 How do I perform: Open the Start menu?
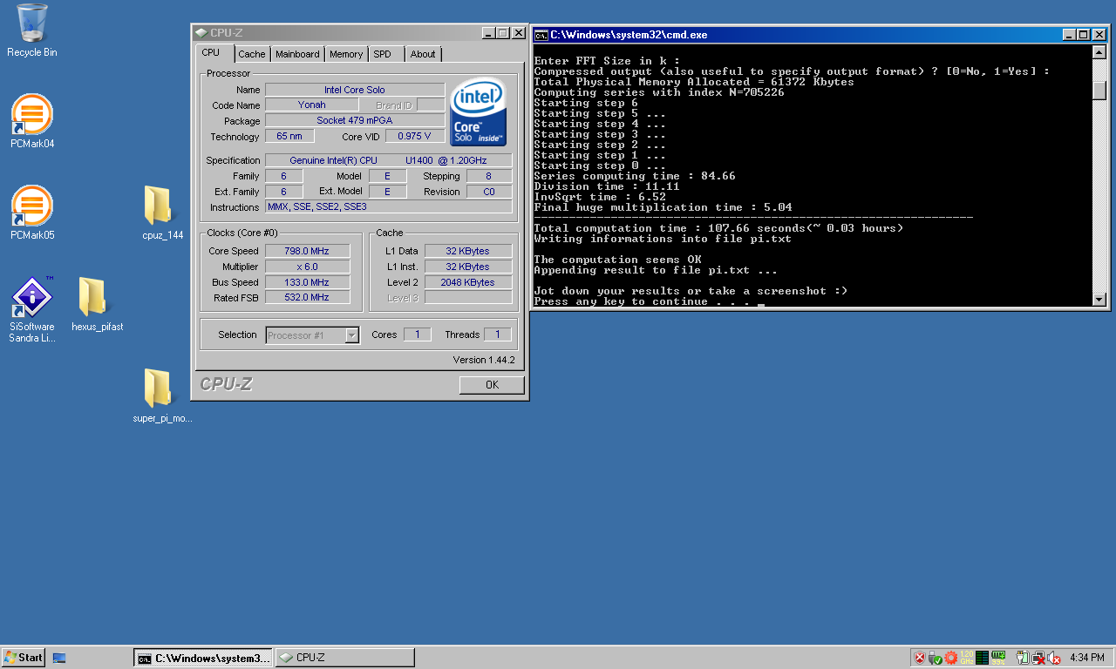tap(24, 658)
